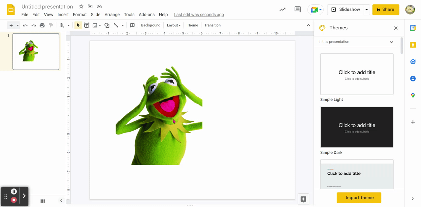The image size is (421, 207).
Task: Hide the side panel chevron
Action: 413,199
